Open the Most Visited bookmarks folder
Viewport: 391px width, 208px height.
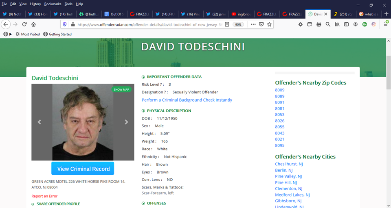pyautogui.click(x=28, y=34)
